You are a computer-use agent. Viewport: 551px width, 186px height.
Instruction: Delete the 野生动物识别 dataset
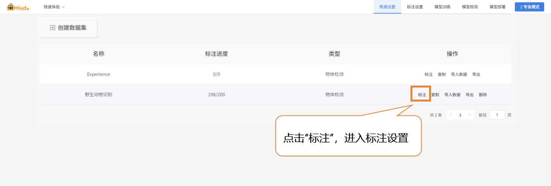coord(483,95)
